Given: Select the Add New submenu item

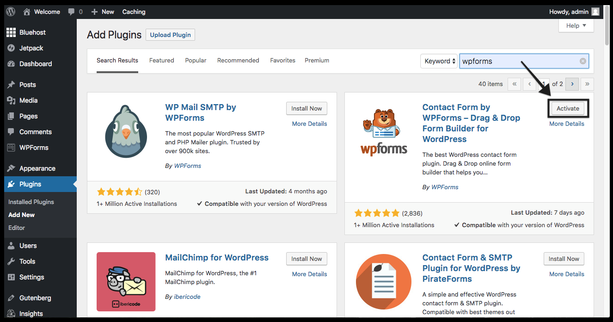Looking at the screenshot, I should click(21, 215).
